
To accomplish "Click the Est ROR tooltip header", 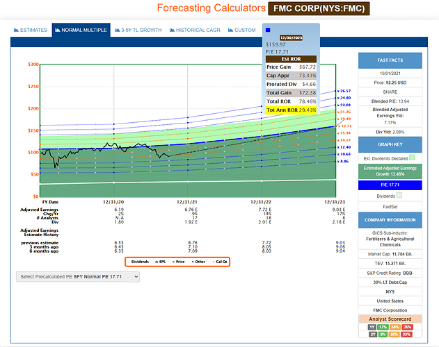I will [292, 59].
